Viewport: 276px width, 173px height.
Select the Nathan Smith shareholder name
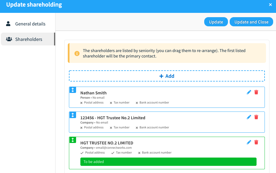coord(94,93)
